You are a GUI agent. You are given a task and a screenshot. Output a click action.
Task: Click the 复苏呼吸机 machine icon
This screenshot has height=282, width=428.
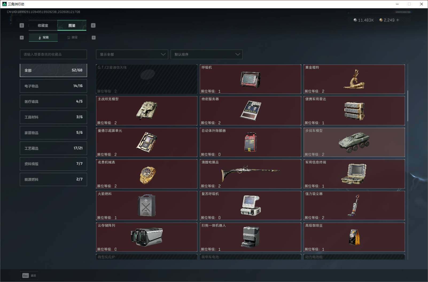[250, 205]
